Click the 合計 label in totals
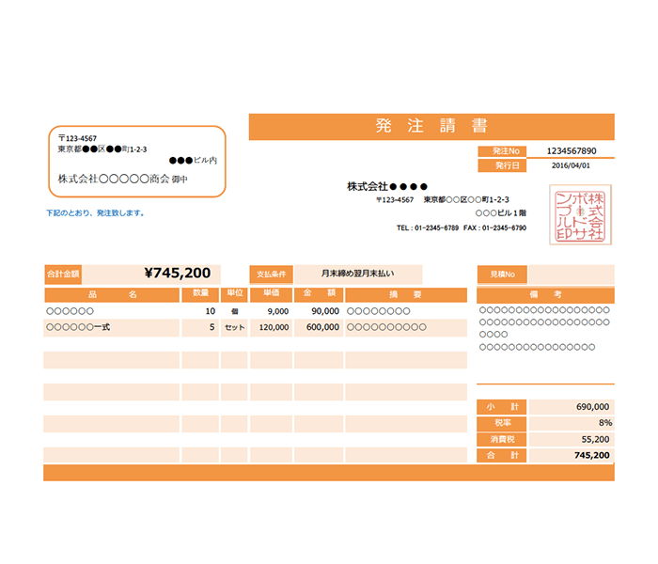The height and width of the screenshot is (564, 658). (502, 455)
